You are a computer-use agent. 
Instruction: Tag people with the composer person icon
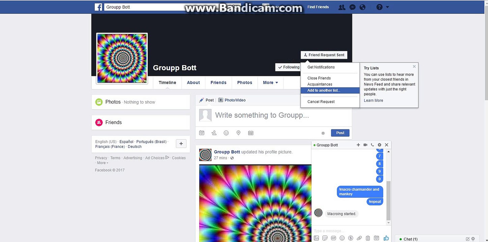click(214, 133)
